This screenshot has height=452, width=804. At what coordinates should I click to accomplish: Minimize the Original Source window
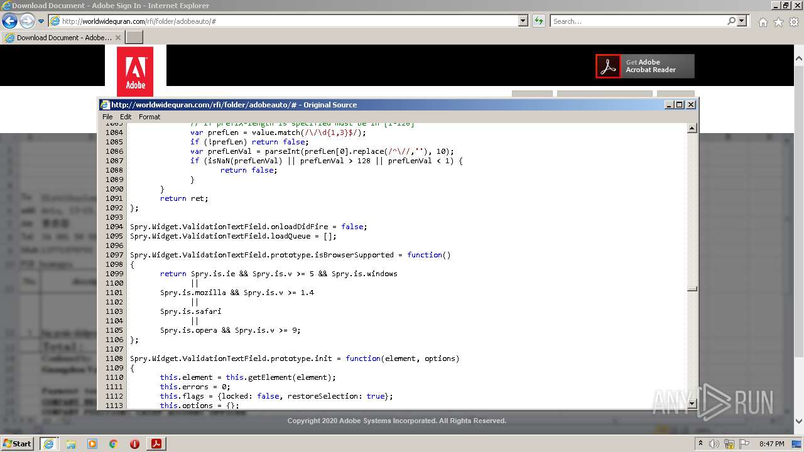tap(670, 105)
